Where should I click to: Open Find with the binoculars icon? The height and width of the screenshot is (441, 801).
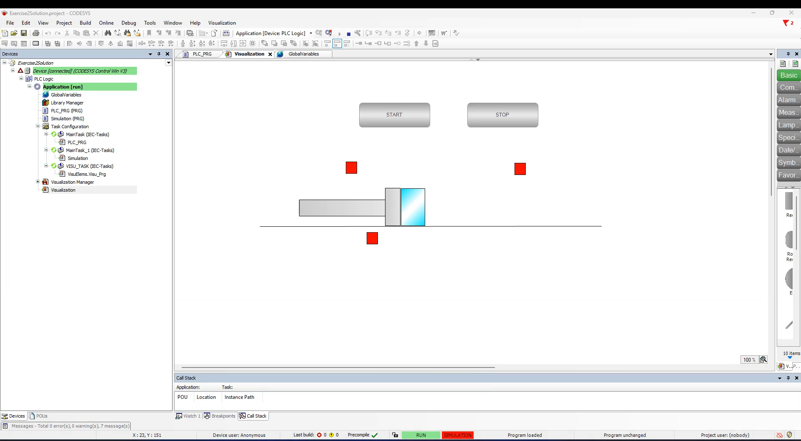tap(108, 33)
